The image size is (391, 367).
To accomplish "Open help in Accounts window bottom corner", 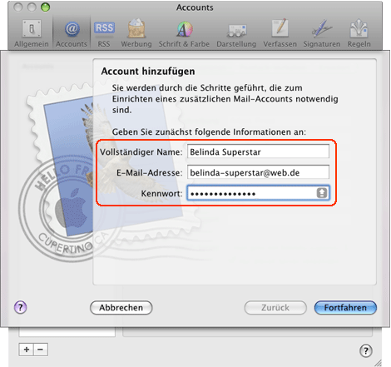I will [x=366, y=350].
